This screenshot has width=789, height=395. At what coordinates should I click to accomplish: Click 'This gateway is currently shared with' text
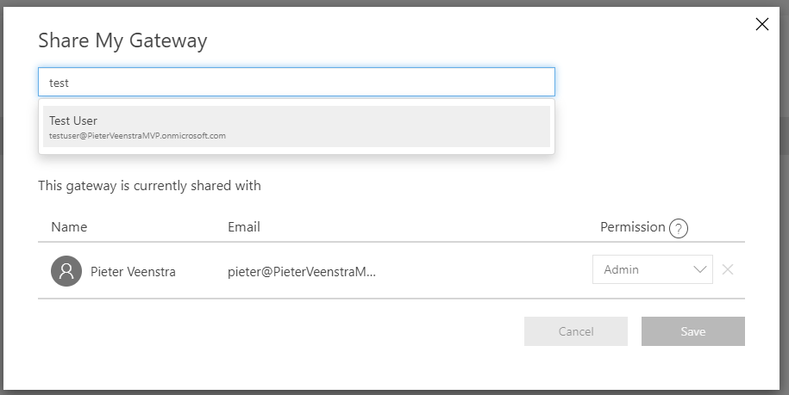pos(149,186)
